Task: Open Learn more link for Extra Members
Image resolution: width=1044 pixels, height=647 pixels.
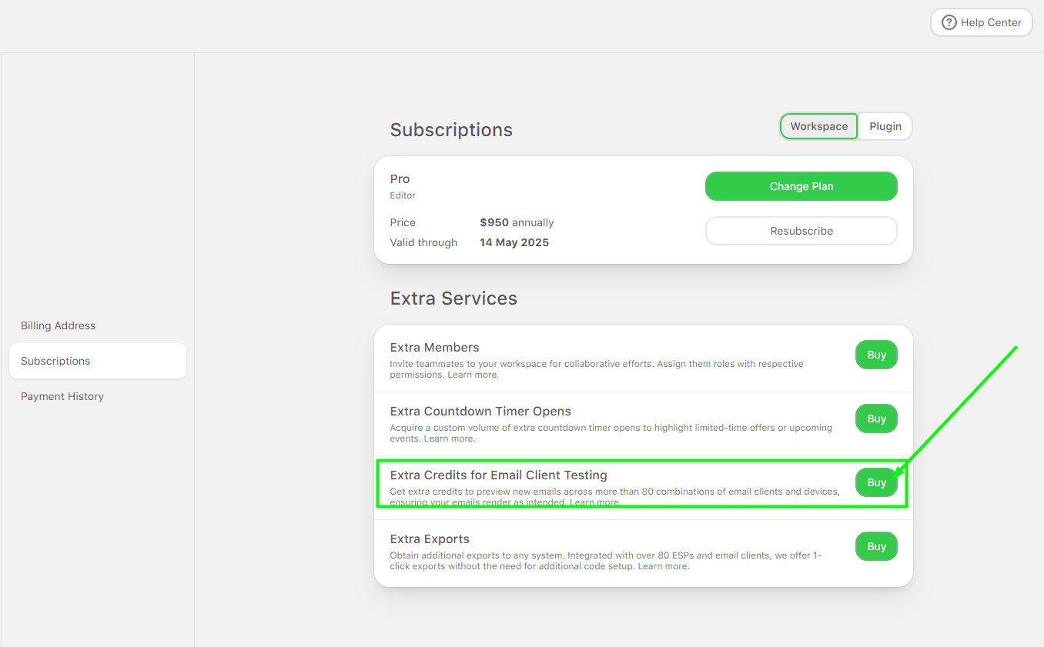Action: click(x=473, y=375)
